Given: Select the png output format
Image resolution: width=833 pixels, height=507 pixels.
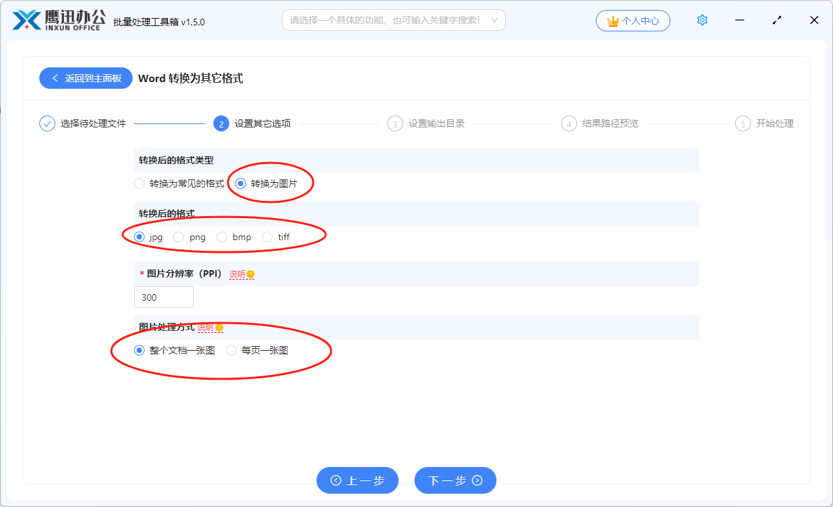Looking at the screenshot, I should tap(178, 237).
